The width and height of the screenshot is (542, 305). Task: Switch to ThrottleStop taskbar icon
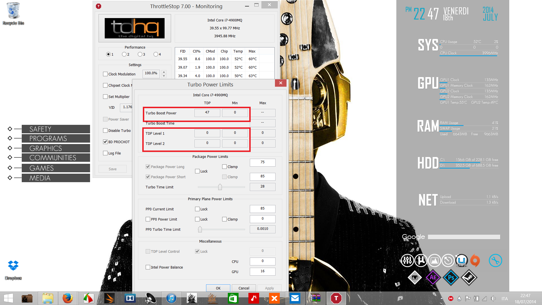pos(336,298)
